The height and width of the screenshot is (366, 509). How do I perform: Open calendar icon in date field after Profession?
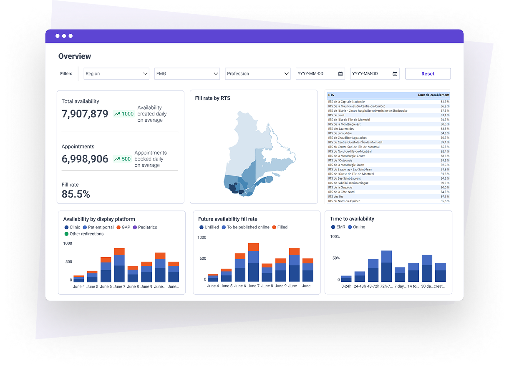(x=340, y=74)
